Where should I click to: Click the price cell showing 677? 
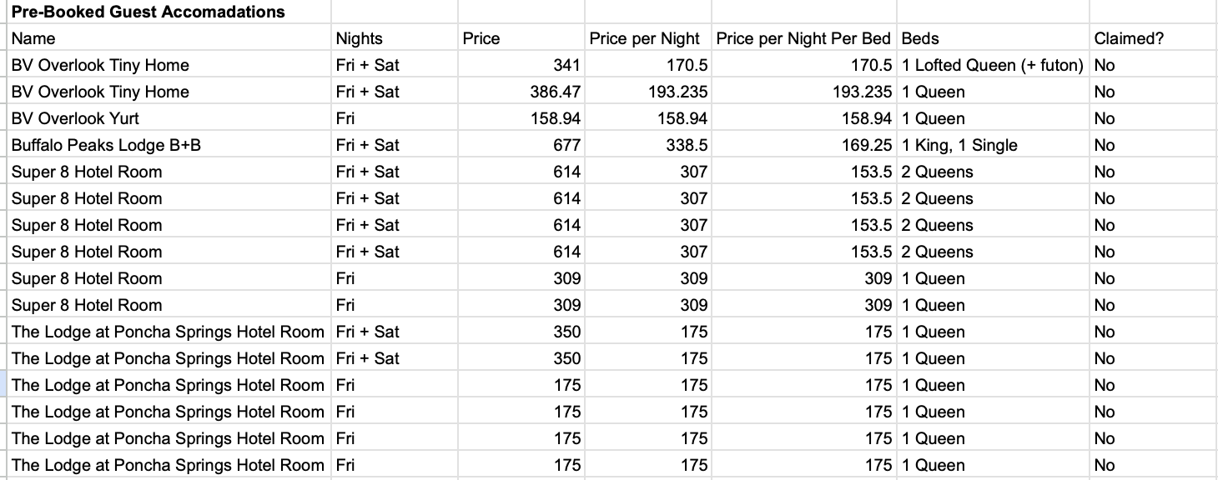[521, 145]
